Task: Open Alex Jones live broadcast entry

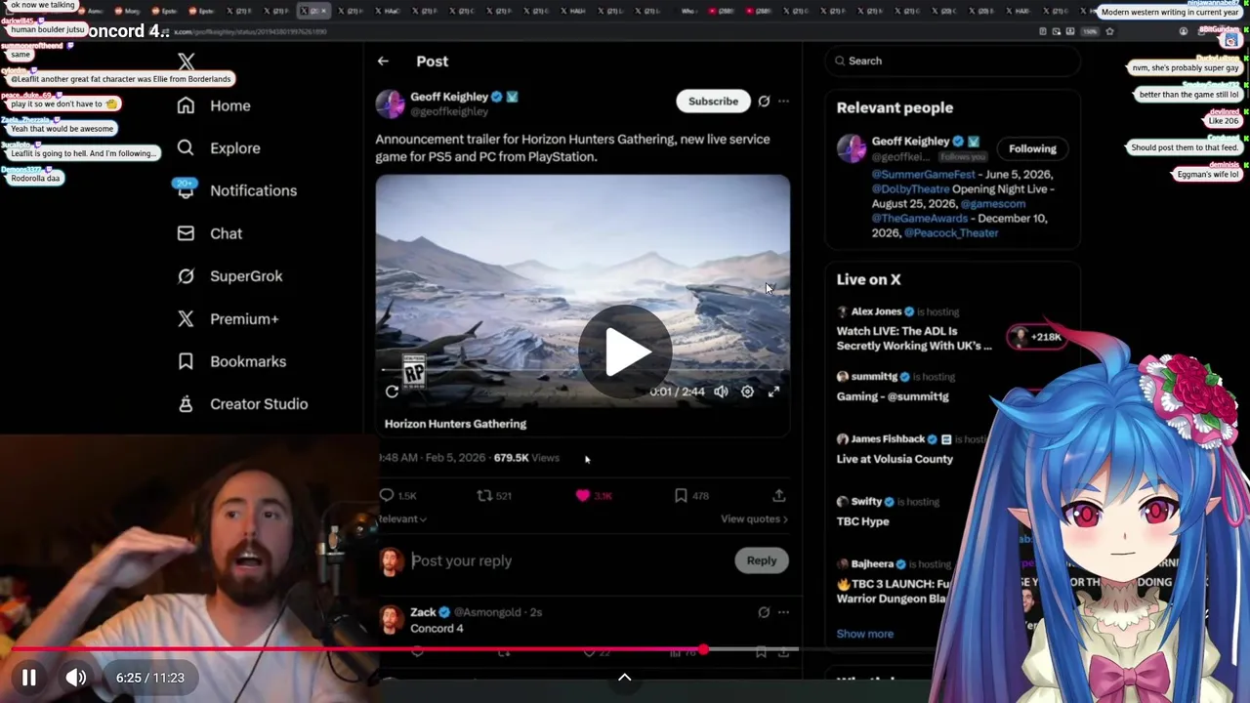Action: [915, 328]
